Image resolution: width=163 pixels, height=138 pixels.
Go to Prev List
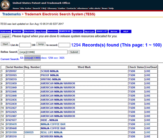78,31
